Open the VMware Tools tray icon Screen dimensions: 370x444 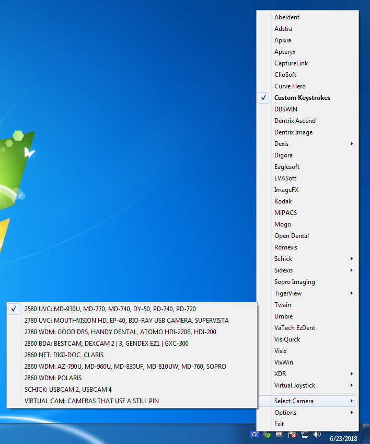tap(279, 434)
